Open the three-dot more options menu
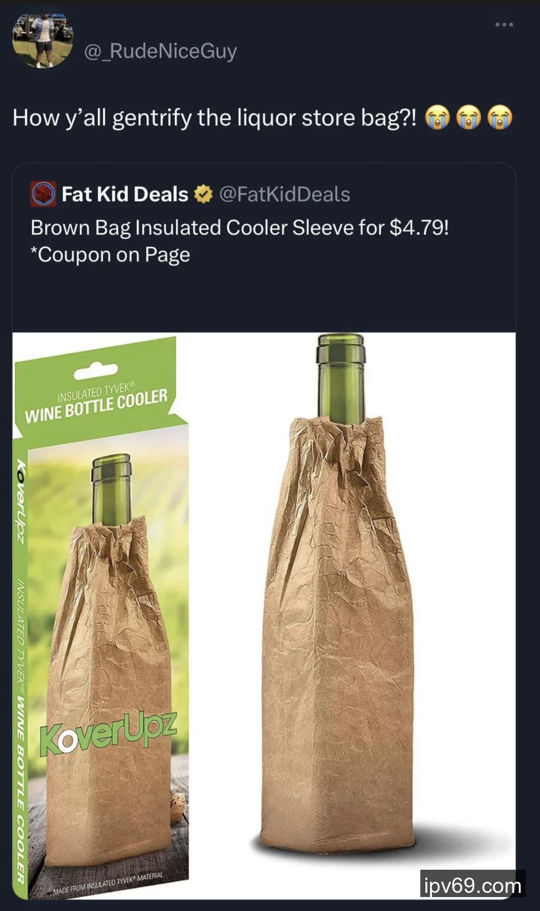The image size is (540, 911). tap(504, 25)
